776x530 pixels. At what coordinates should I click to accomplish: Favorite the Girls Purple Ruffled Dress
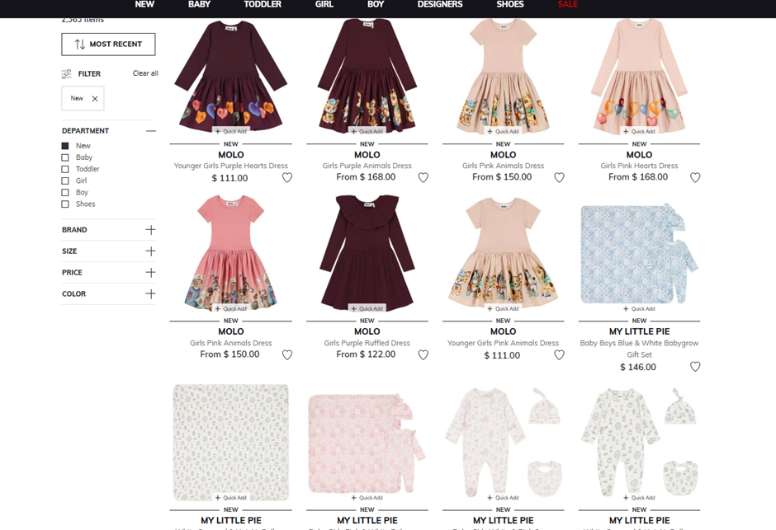[423, 355]
